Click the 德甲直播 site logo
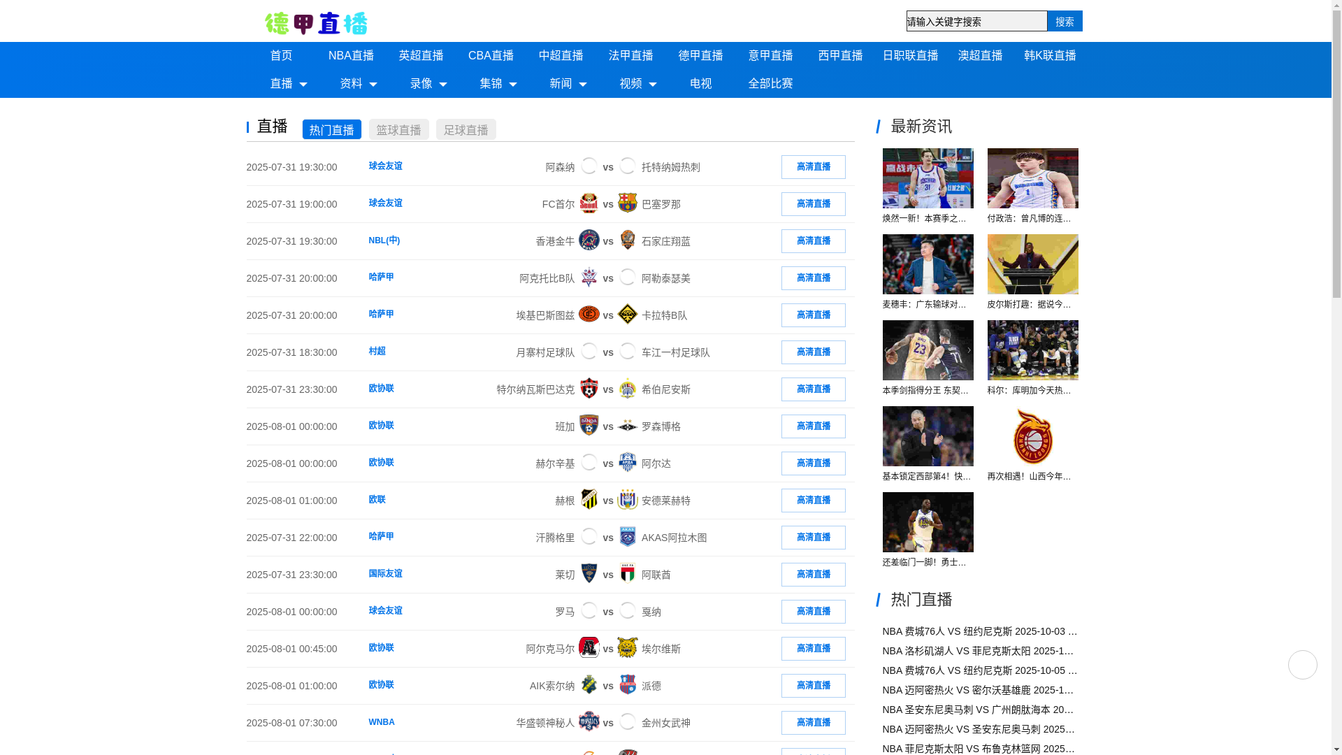This screenshot has width=1342, height=755. [x=316, y=24]
